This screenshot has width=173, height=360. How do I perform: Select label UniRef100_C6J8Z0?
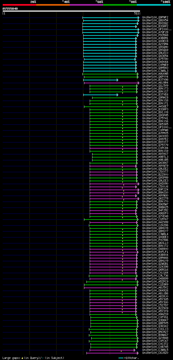click(155, 353)
